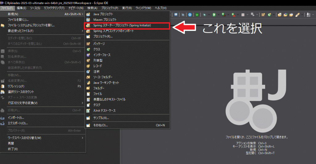This screenshot has width=316, height=164.
Task: Open the 実行(R) menu
Action: pos(127,8)
